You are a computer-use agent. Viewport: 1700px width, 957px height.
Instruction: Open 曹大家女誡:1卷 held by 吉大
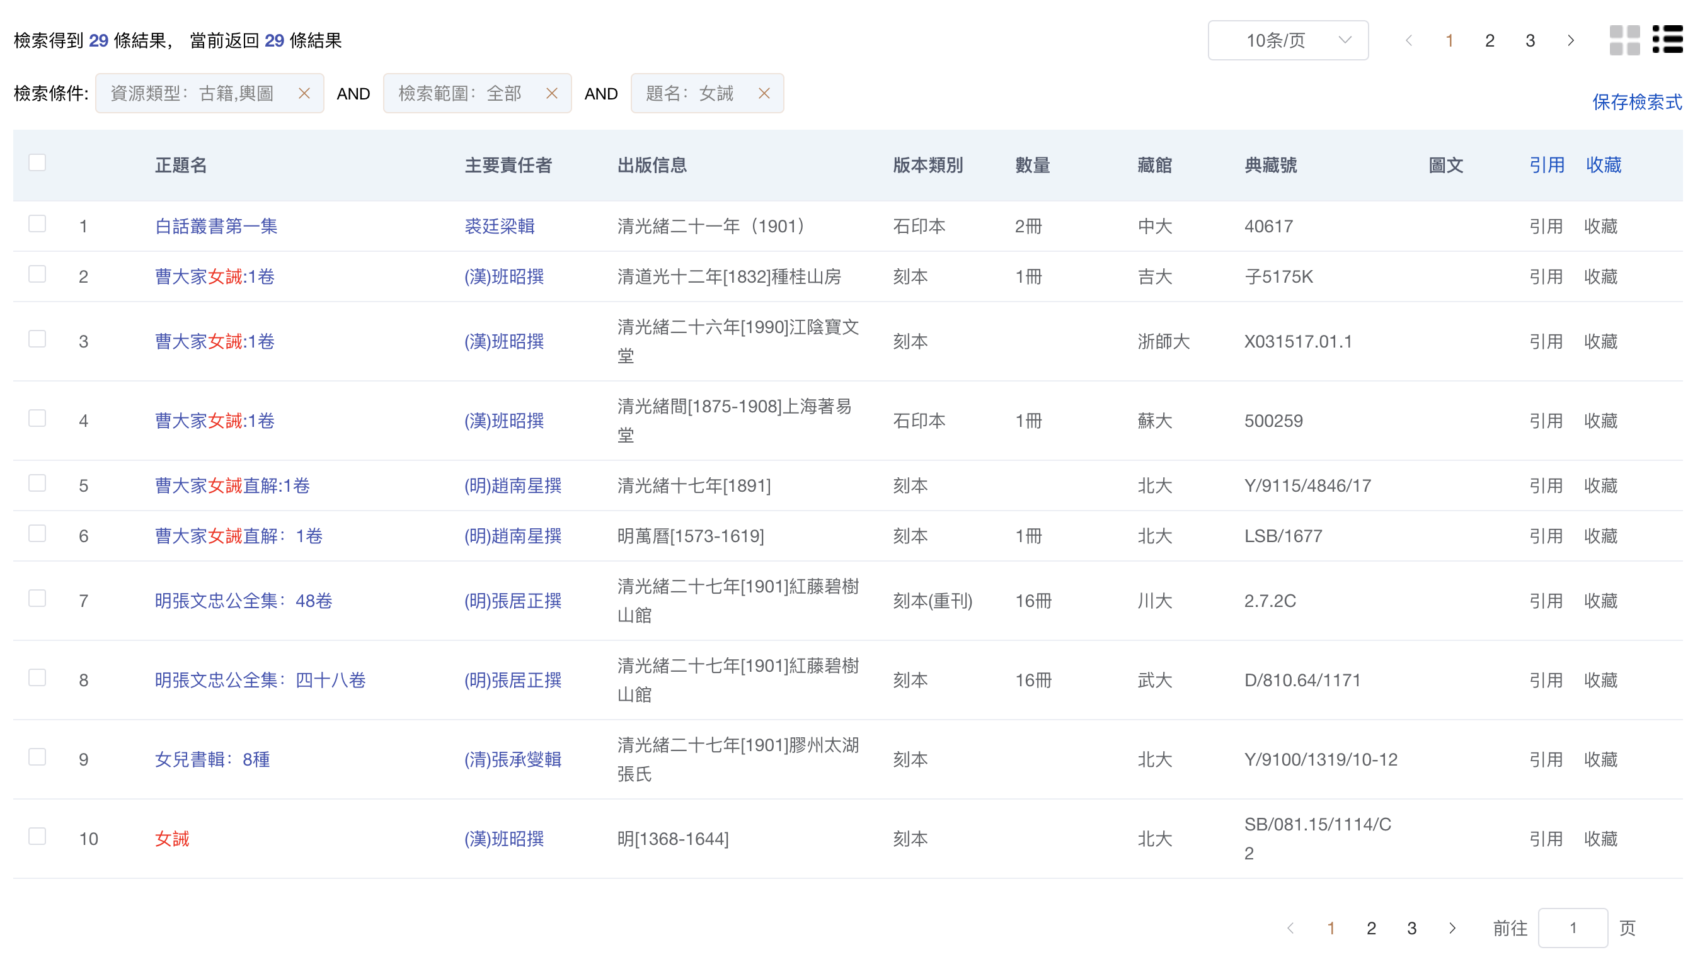[214, 276]
